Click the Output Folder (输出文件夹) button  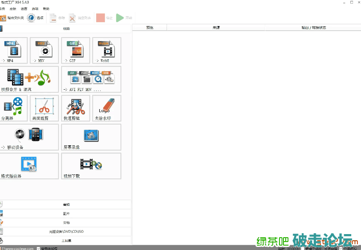(x=12, y=18)
